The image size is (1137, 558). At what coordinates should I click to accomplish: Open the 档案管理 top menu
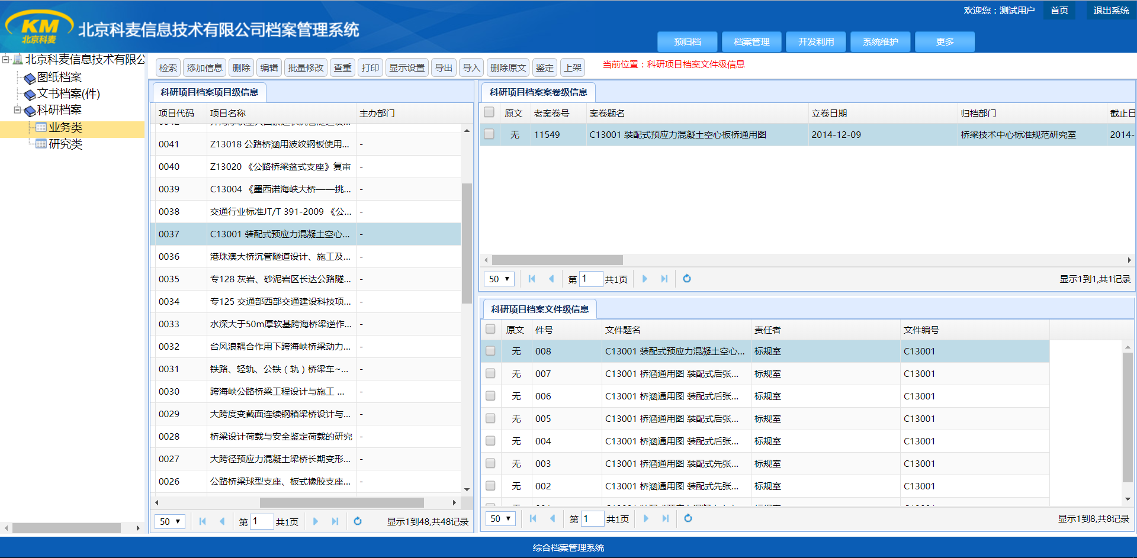point(751,42)
